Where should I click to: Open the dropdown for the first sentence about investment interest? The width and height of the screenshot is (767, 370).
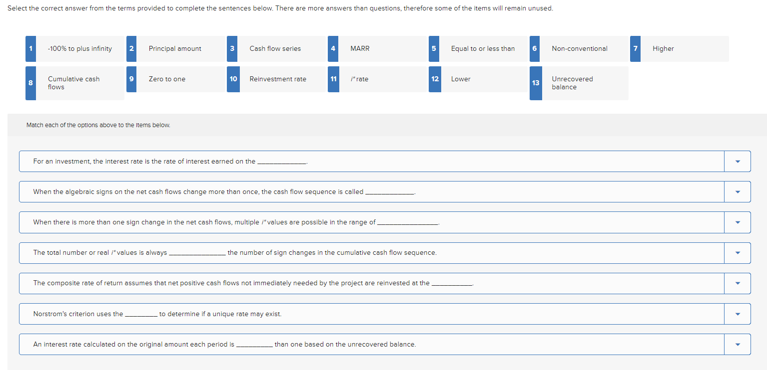coord(737,161)
